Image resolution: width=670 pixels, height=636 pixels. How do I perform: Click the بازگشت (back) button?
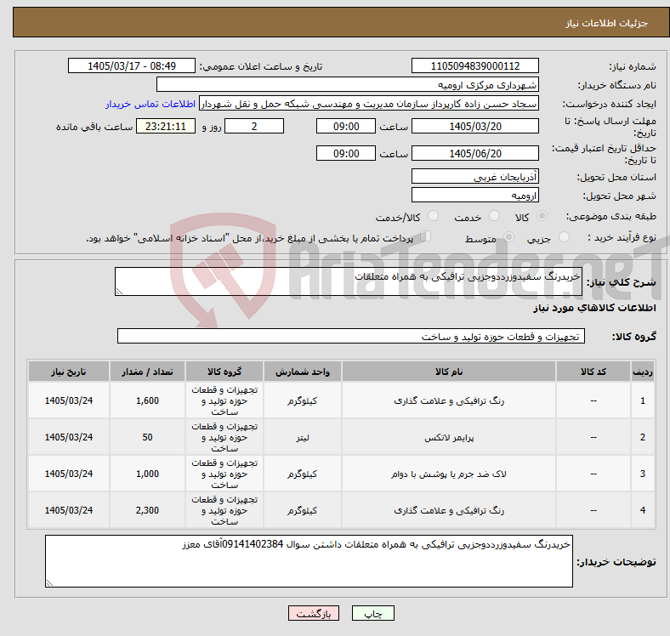pos(314,613)
